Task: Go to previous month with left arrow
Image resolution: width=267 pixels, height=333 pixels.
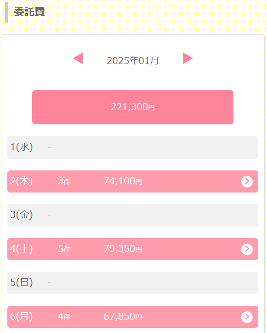Action: [x=78, y=58]
